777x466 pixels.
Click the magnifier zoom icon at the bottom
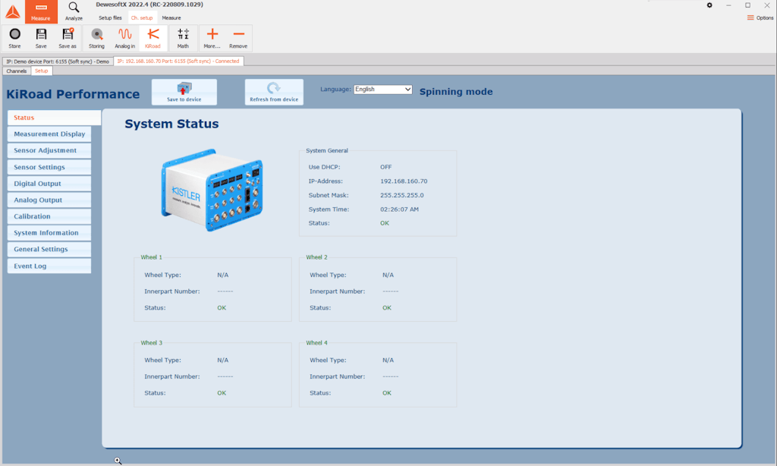pos(118,461)
